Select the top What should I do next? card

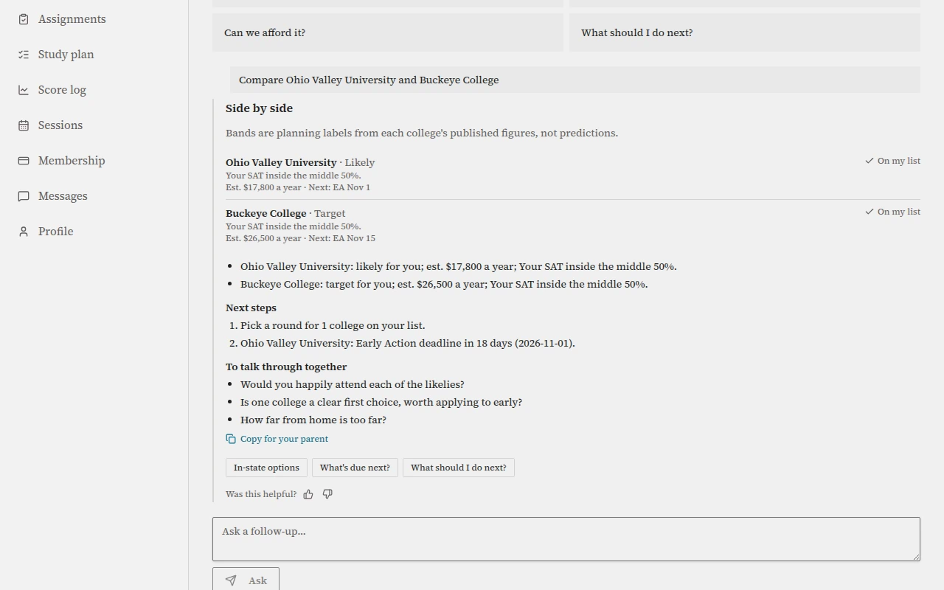coord(745,32)
